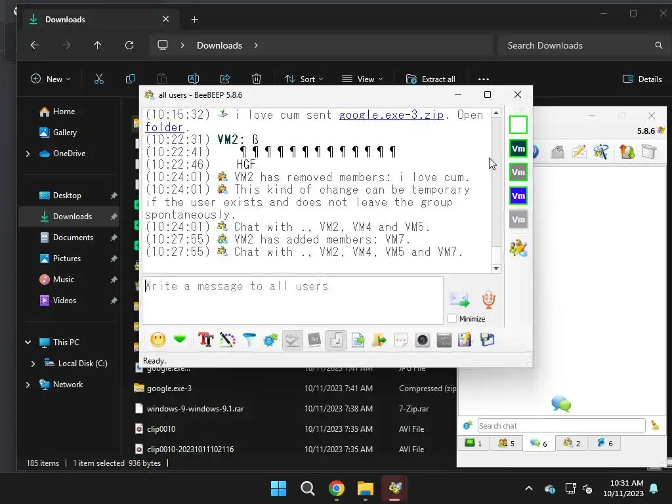672x504 pixels.
Task: Click chat scrollbar down arrow
Action: click(496, 268)
